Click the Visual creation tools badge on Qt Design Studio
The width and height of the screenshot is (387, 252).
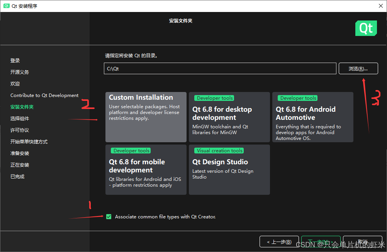click(219, 150)
